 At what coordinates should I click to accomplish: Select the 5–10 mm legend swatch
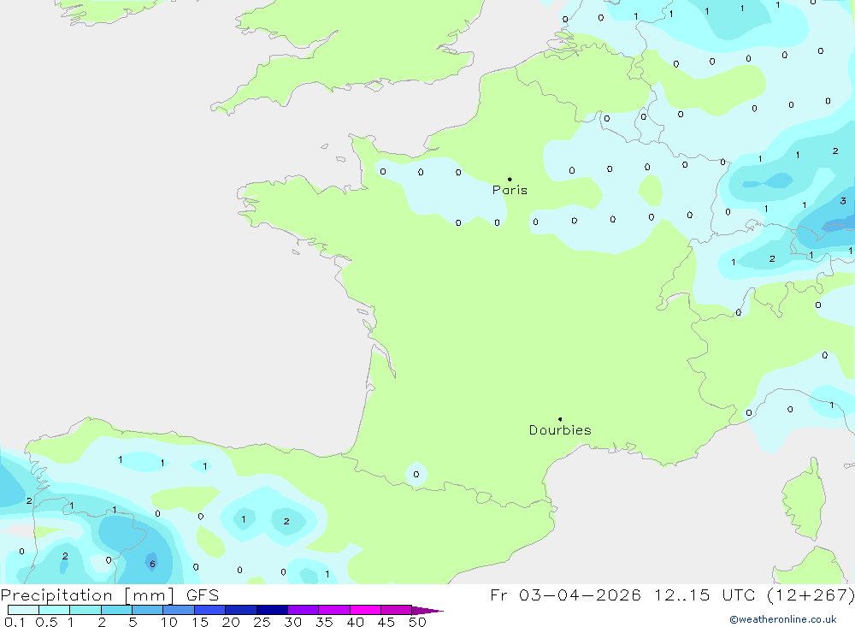coord(147,611)
